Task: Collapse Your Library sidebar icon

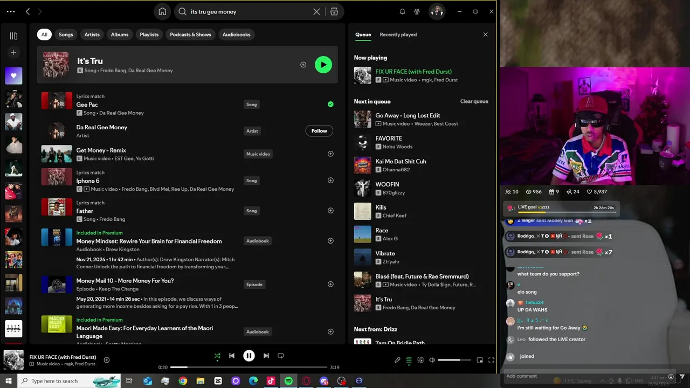Action: [x=13, y=36]
